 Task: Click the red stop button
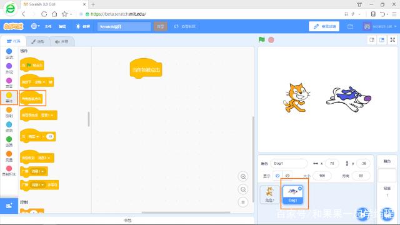click(271, 40)
